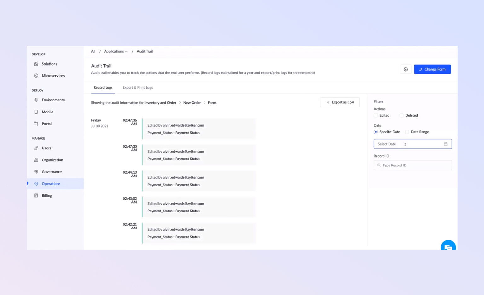Click the Billing icon in sidebar
This screenshot has width=484, height=295.
click(x=36, y=195)
